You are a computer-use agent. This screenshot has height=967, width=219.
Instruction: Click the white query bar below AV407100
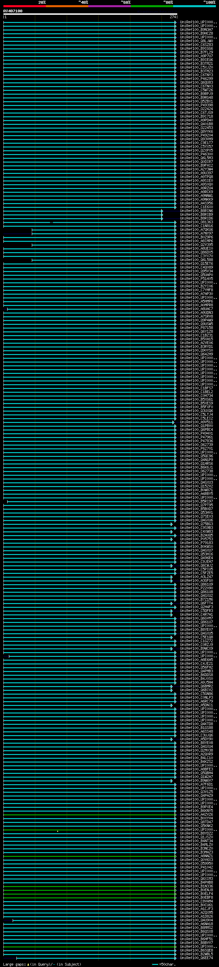click(x=90, y=14)
